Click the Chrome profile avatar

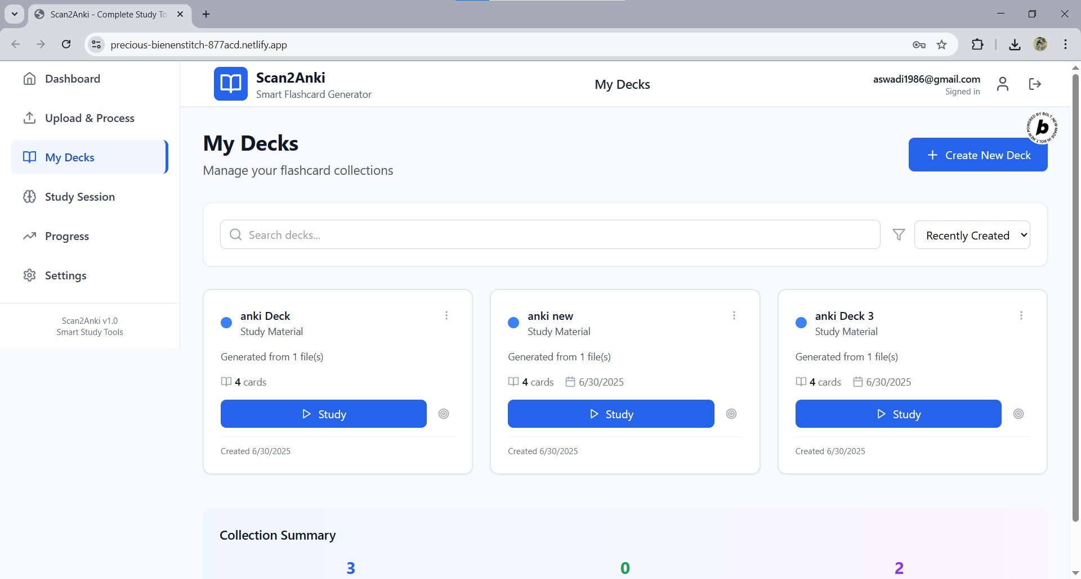pyautogui.click(x=1040, y=44)
